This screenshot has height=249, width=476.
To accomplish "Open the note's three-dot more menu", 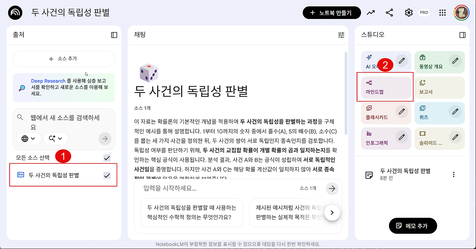I will [453, 174].
